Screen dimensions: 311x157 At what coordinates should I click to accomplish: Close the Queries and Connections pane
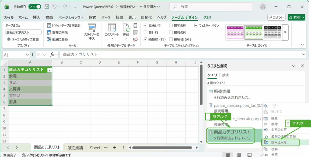pyautogui.click(x=302, y=66)
